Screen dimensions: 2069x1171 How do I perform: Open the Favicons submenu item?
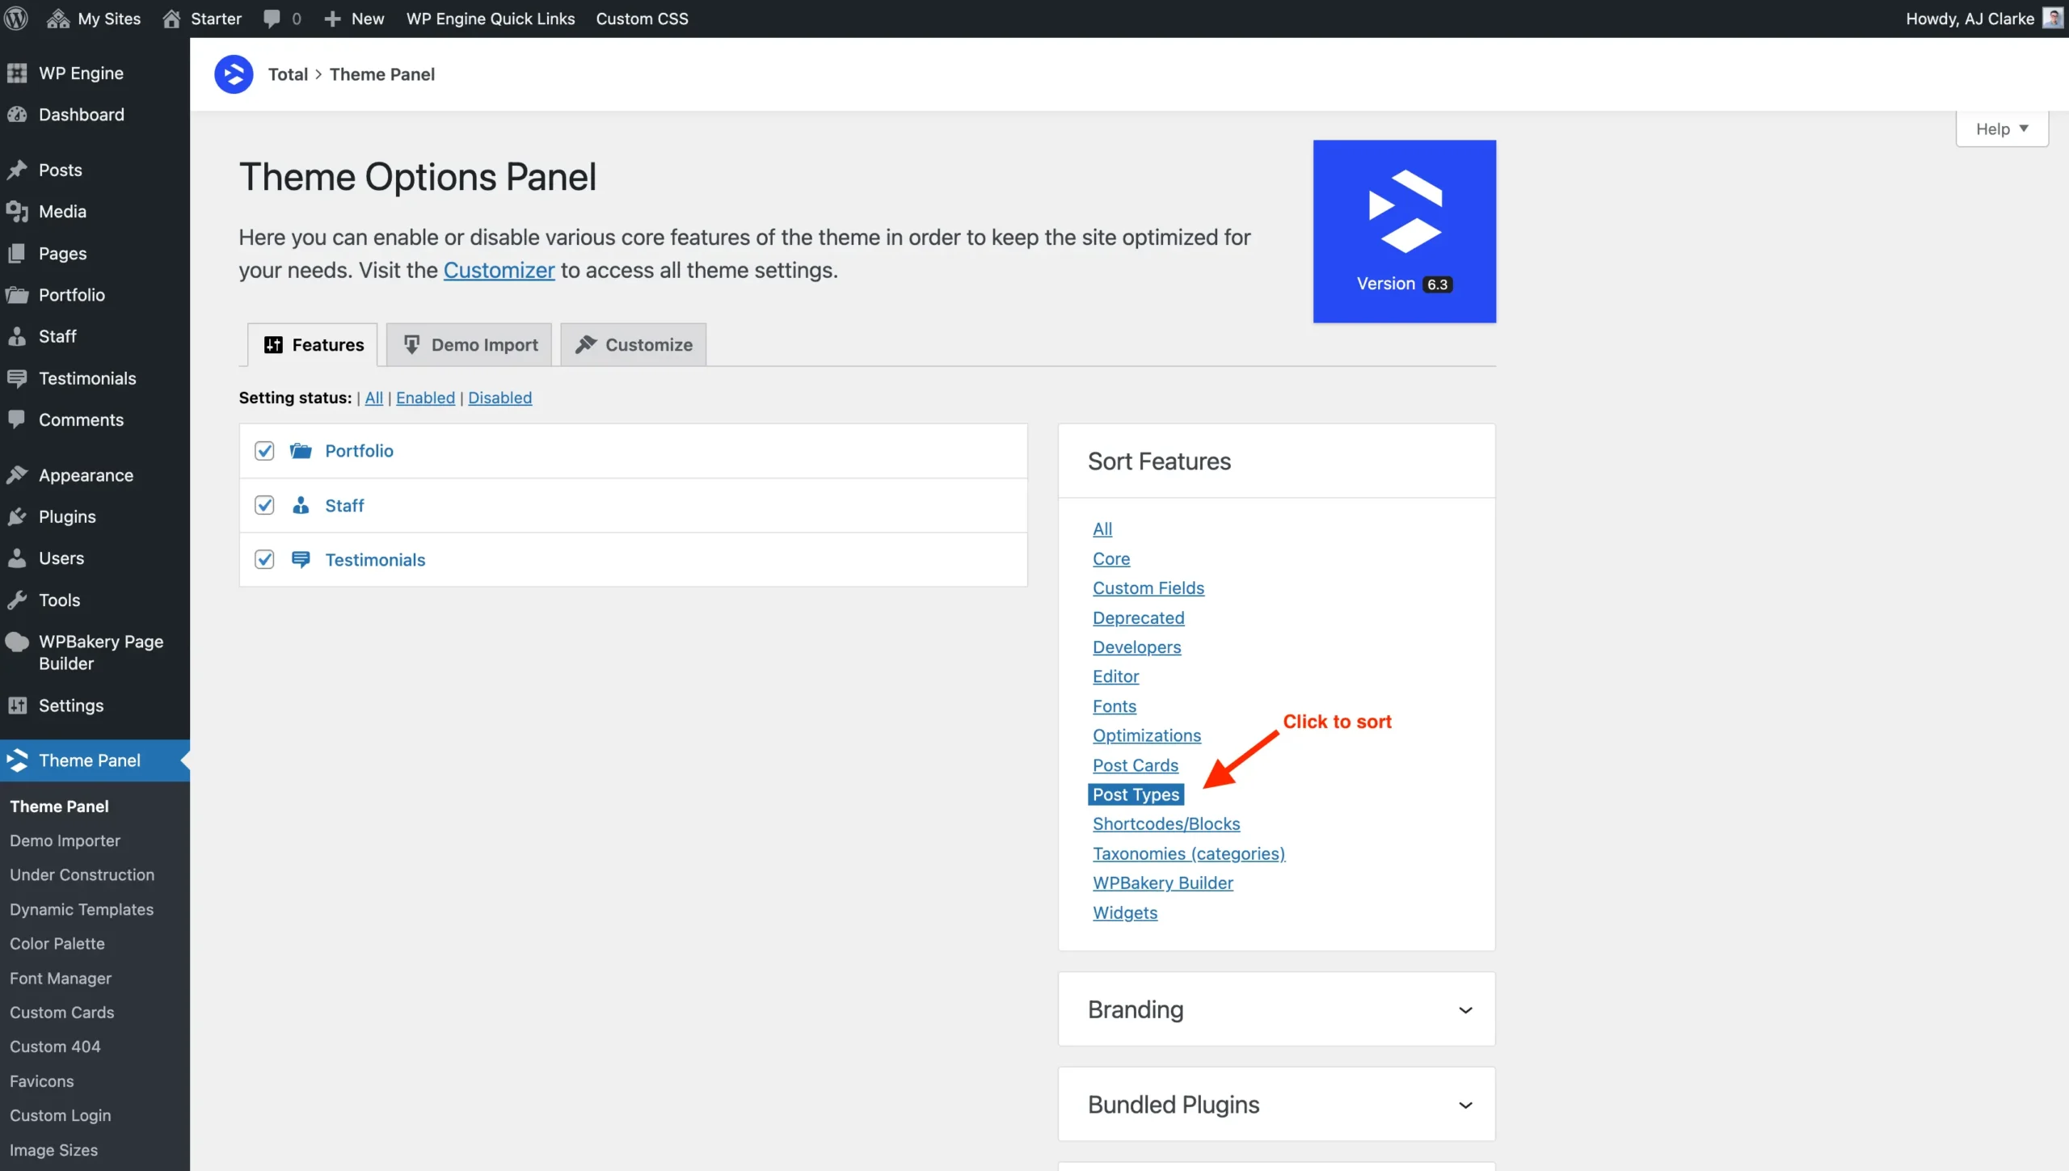[42, 1081]
